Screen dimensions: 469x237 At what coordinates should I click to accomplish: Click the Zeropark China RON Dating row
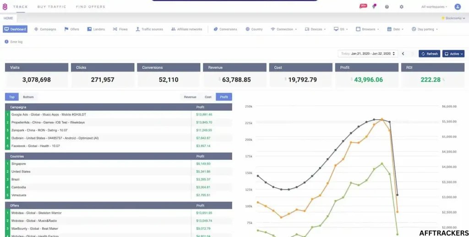pos(119,130)
